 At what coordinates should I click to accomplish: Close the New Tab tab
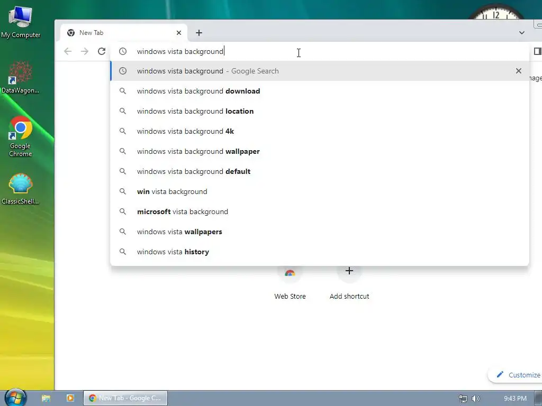tap(179, 33)
